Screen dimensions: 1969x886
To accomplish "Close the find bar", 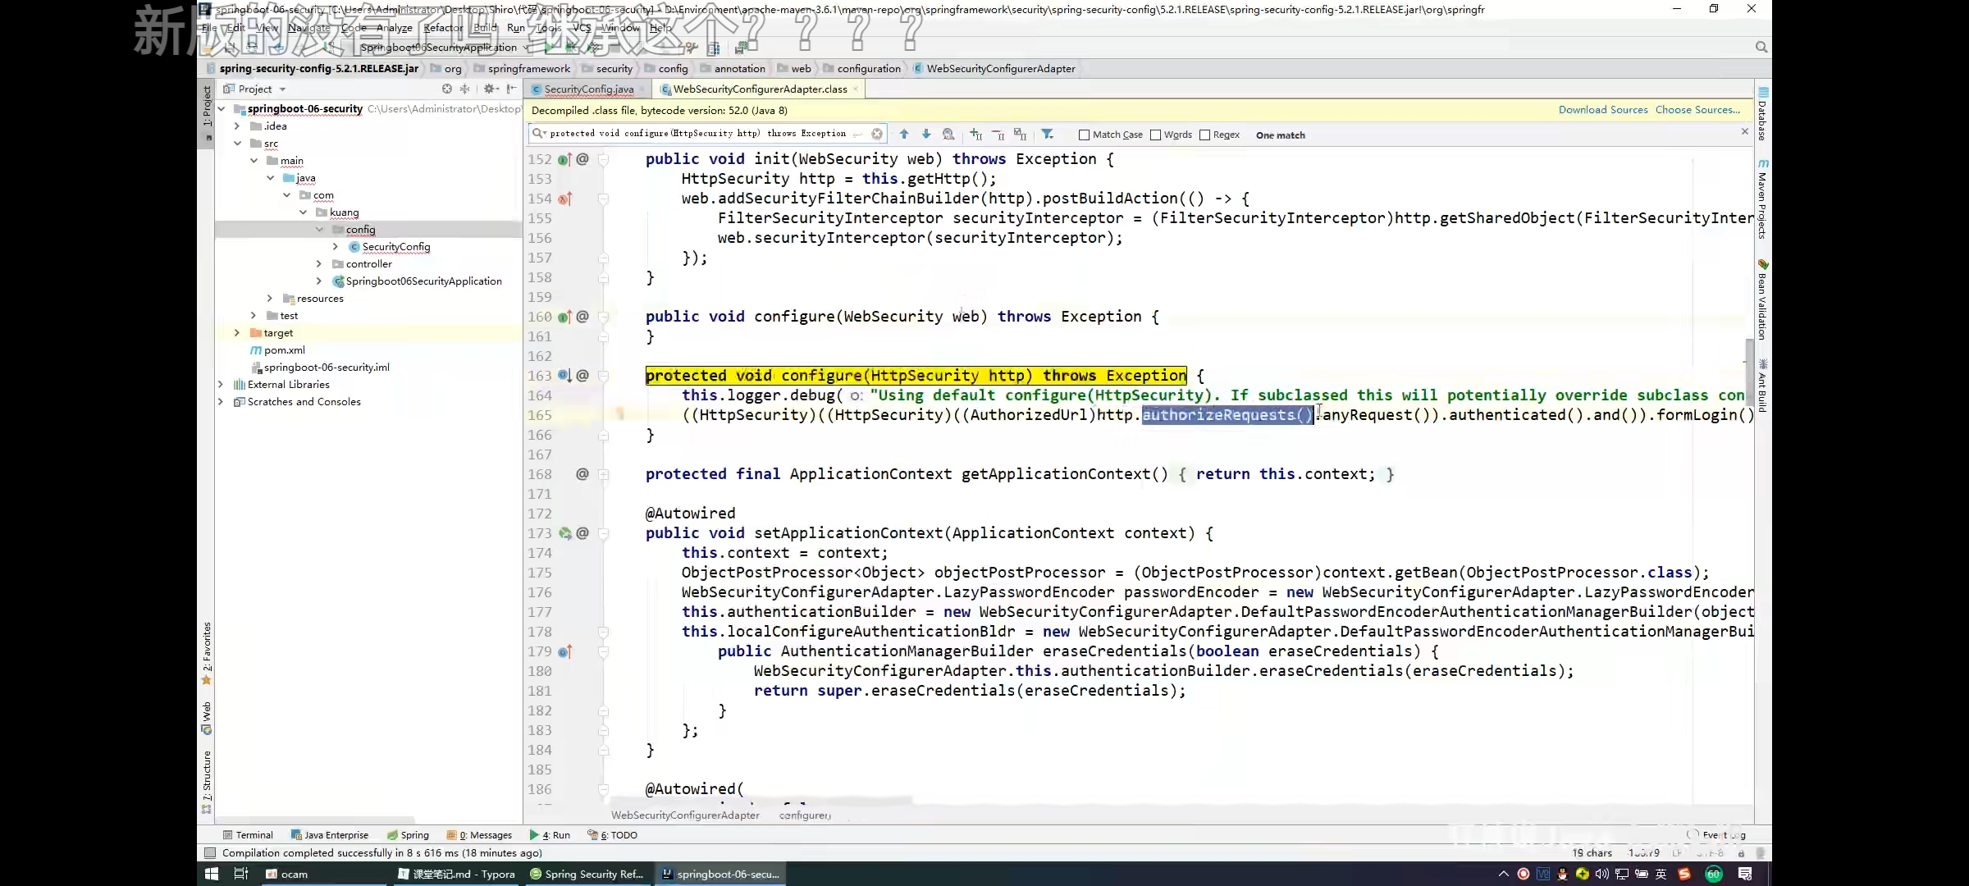I will tap(1744, 132).
